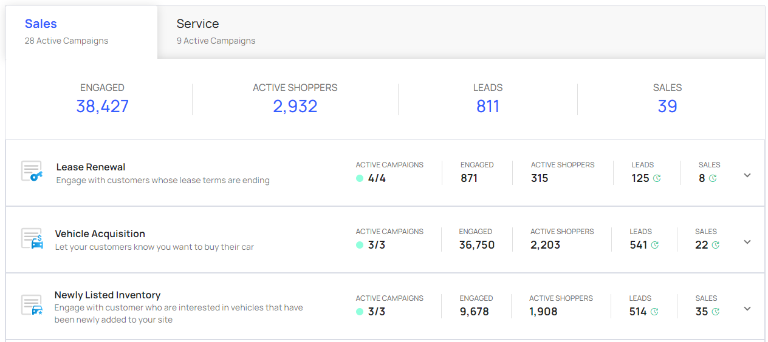Click the Vehicle Acquisition car icon
Screen dimensions: 768x342
pyautogui.click(x=32, y=238)
